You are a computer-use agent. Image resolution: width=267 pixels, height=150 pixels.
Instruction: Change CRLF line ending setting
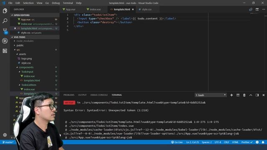coord(226,142)
